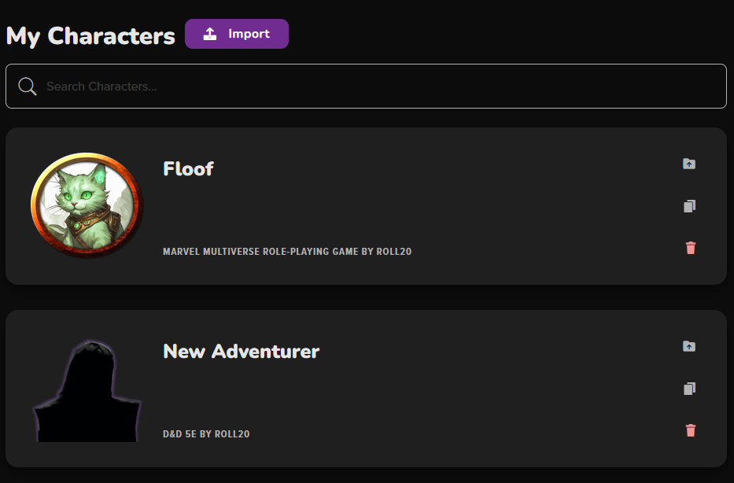
Task: Open the New Adventurer character name
Action: (x=241, y=352)
